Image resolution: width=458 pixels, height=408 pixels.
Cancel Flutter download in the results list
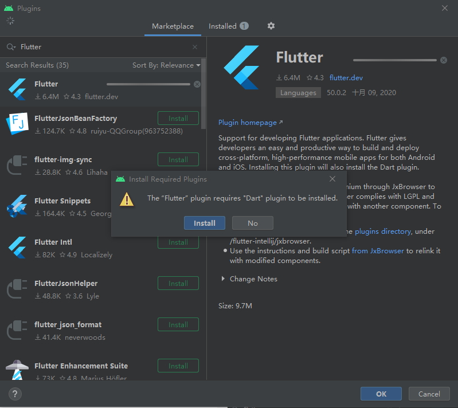click(x=197, y=84)
